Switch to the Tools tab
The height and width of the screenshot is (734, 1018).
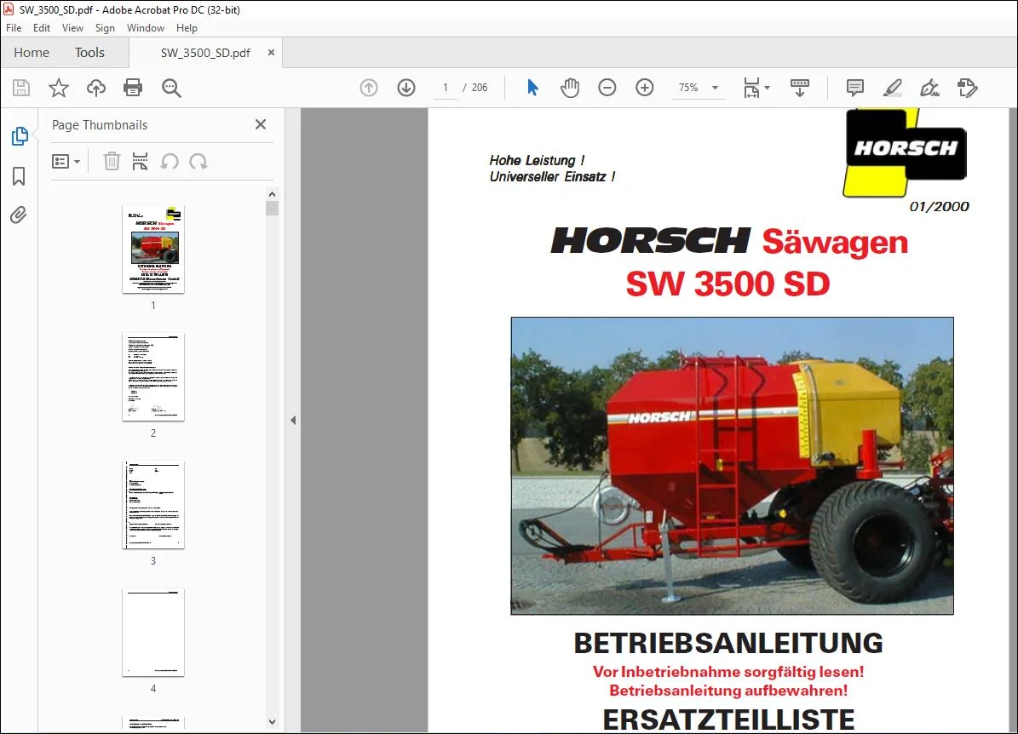coord(89,53)
